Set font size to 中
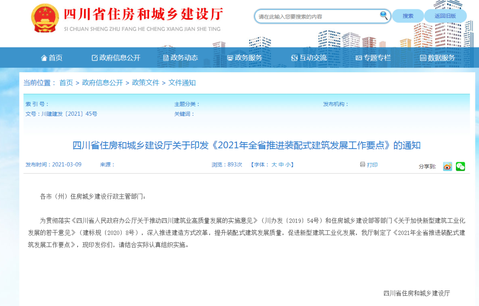Viewport: 479px width, 306px height. pyautogui.click(x=281, y=165)
